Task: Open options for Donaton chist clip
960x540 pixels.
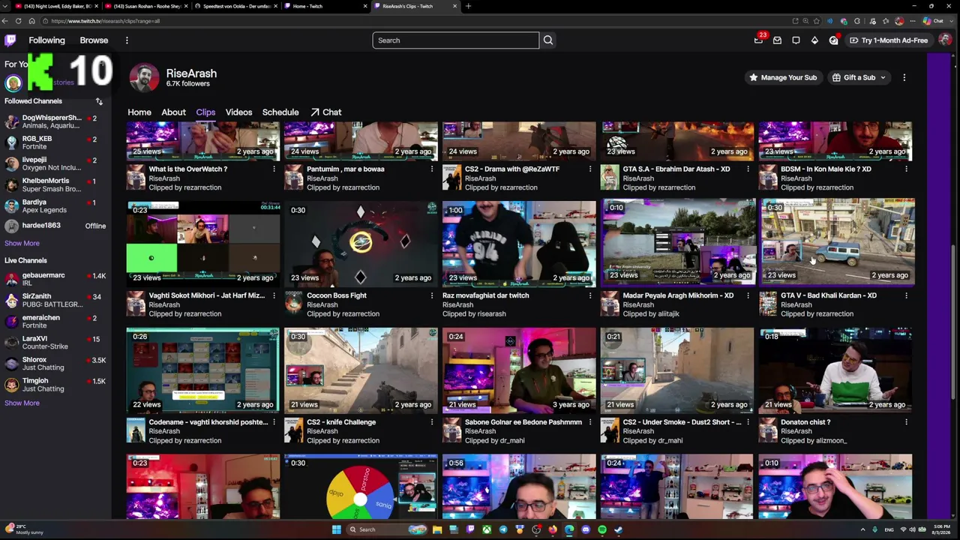Action: tap(906, 422)
